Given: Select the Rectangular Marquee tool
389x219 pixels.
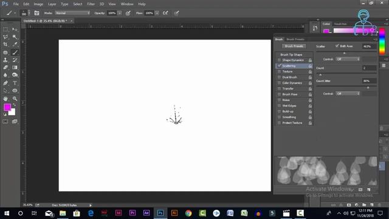Looking at the screenshot, I should click(x=5, y=30).
